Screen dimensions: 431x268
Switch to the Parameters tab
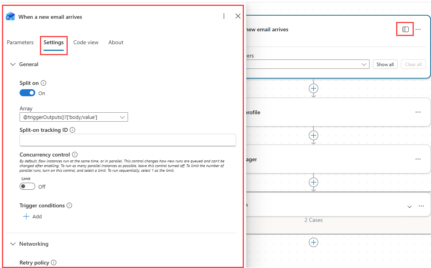click(20, 42)
